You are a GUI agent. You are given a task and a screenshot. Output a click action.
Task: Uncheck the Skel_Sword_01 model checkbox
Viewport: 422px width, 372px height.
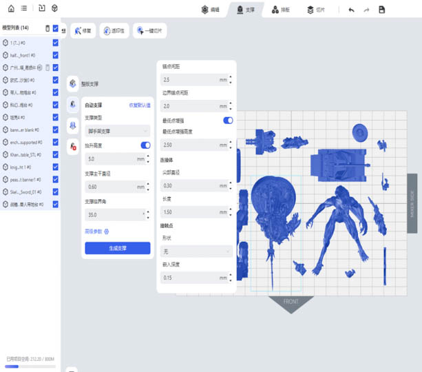(56, 192)
